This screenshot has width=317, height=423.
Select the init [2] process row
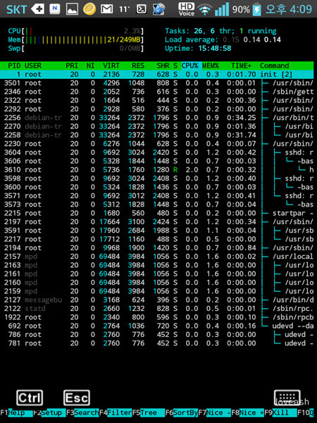[x=157, y=74]
